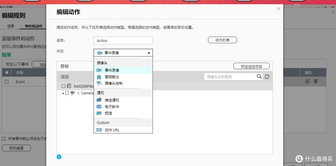The height and width of the screenshot is (166, 336).
Task: Open the 动作列表 button
Action: tap(222, 40)
